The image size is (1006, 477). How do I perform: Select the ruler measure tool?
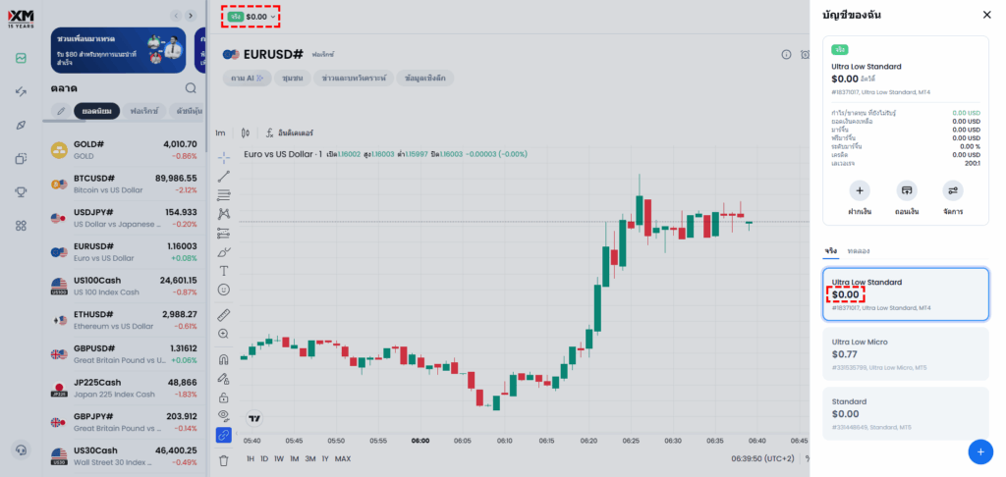(224, 315)
